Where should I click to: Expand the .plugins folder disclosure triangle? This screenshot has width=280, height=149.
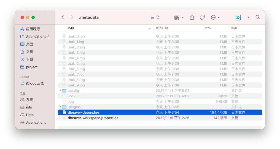tap(60, 107)
